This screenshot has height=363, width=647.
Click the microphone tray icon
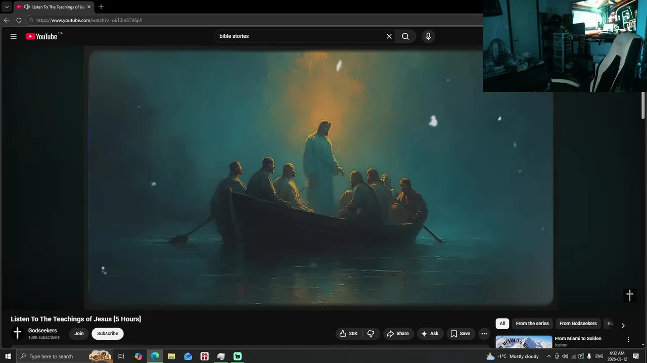[x=589, y=356]
